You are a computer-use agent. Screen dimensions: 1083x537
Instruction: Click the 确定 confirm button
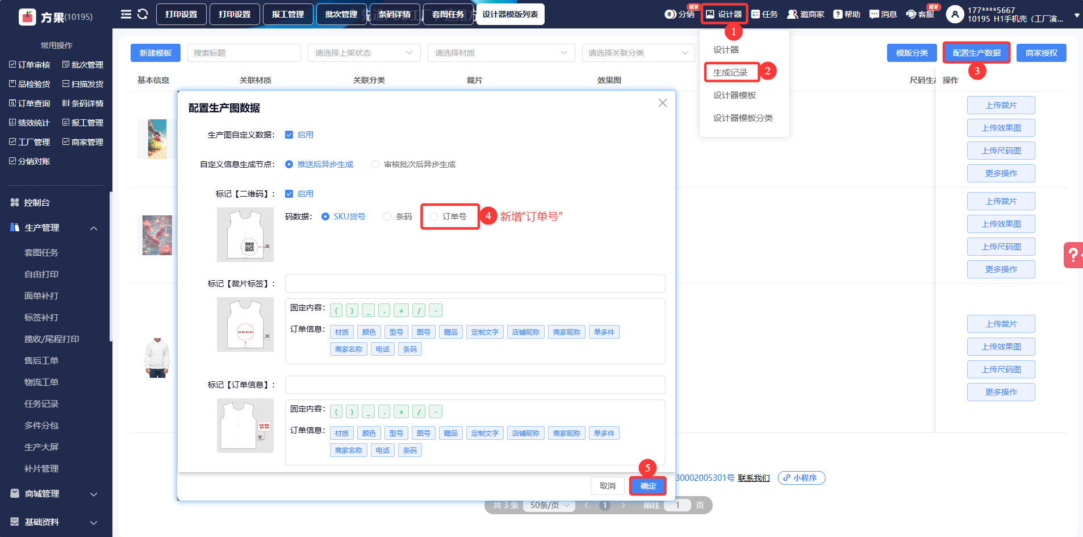click(648, 486)
